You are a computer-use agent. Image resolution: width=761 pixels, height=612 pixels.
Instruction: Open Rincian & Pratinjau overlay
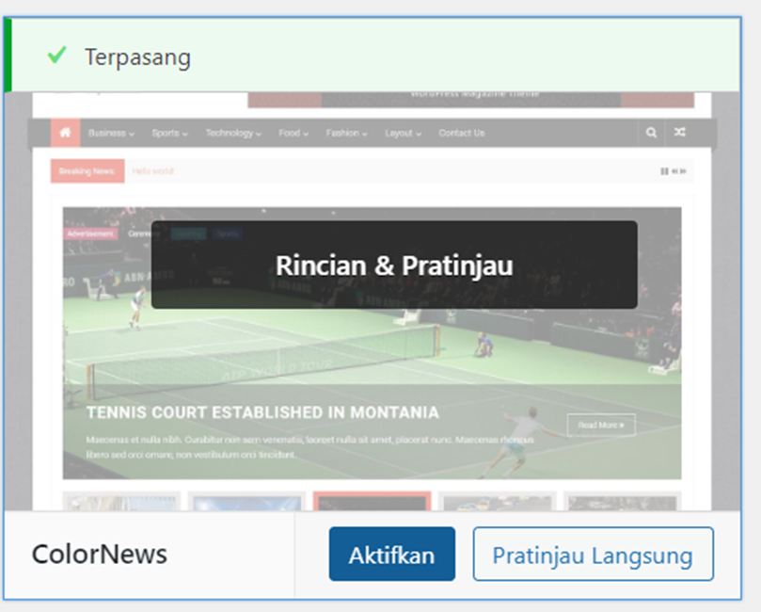click(393, 266)
